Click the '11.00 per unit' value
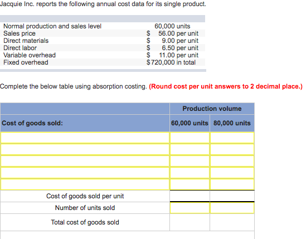 (x=179, y=55)
